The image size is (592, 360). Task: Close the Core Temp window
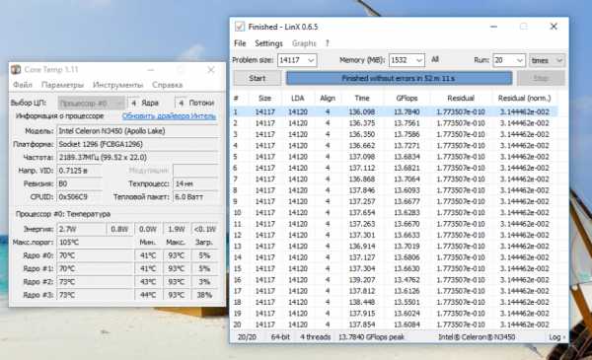[211, 69]
